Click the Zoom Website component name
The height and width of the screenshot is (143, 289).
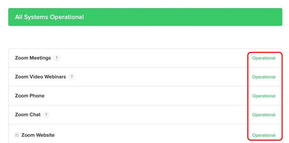click(x=38, y=135)
